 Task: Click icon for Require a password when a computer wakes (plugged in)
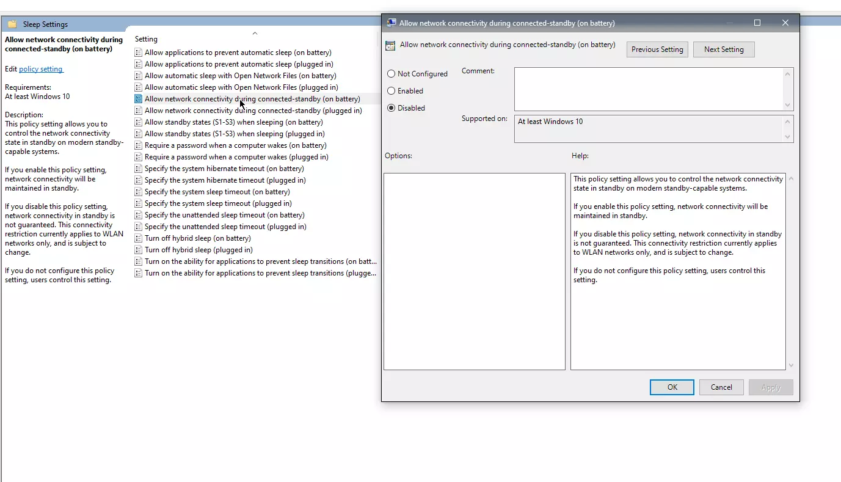tap(139, 157)
